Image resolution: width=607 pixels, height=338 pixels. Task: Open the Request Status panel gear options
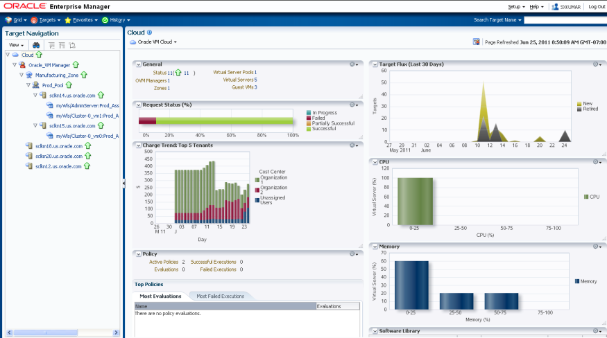pyautogui.click(x=353, y=105)
